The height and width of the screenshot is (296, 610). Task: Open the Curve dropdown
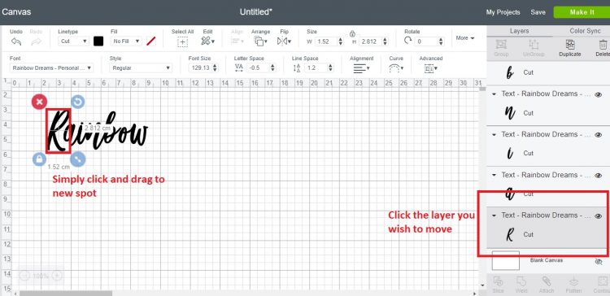tap(396, 68)
